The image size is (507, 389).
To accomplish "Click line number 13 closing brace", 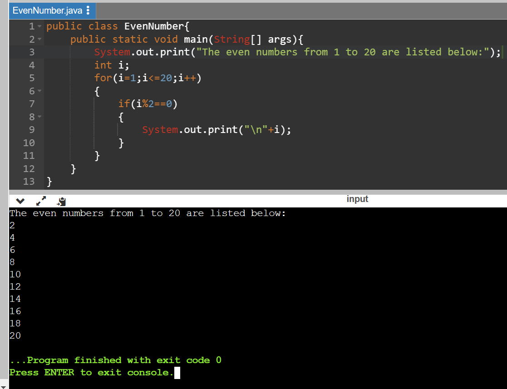I will 29,182.
